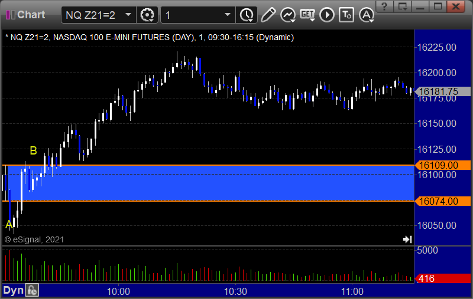Viewport: 473px width, 299px height.
Task: Expand the interval dropdown arrow
Action: 228,14
